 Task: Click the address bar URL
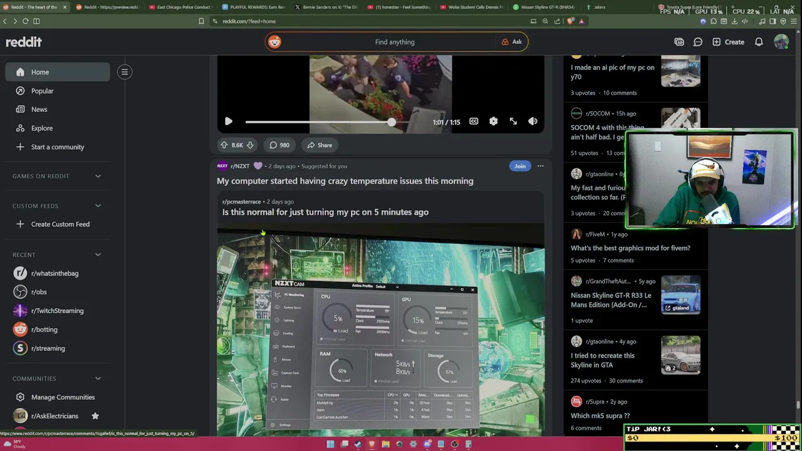click(x=249, y=21)
